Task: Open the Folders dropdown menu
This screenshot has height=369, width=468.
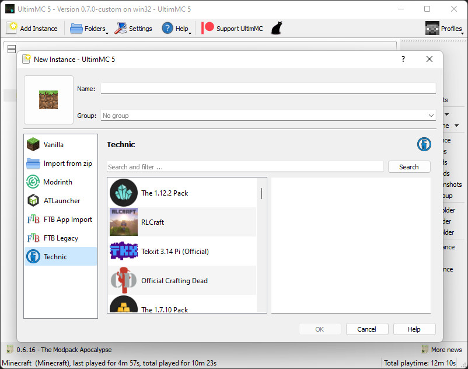Action: [x=89, y=29]
